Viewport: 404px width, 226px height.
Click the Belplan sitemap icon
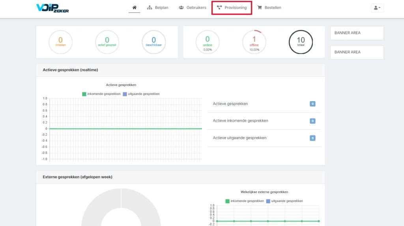150,7
